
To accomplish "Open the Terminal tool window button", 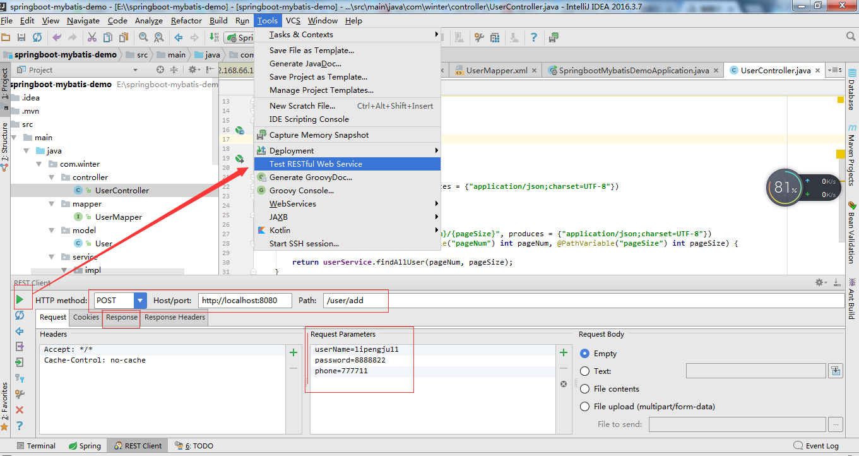I will [x=36, y=446].
